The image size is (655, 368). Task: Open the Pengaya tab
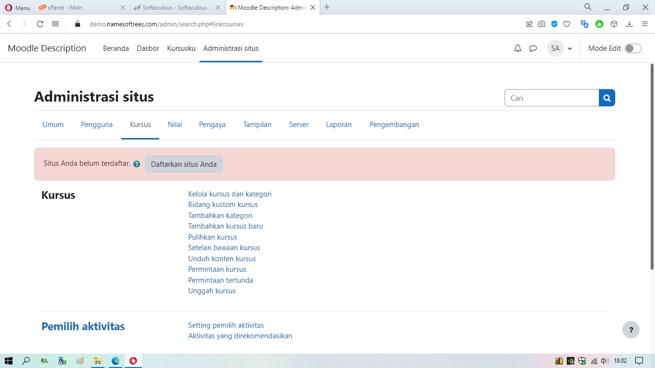[212, 125]
